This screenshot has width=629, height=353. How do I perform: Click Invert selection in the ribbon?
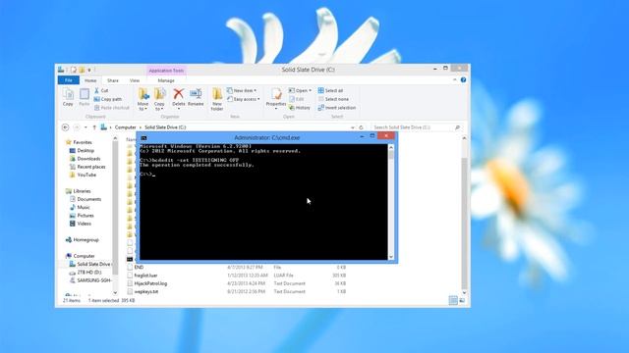(x=336, y=108)
